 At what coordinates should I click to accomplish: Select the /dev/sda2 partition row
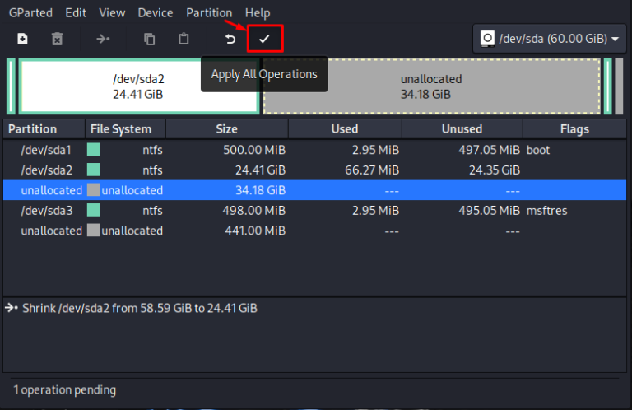(x=315, y=170)
